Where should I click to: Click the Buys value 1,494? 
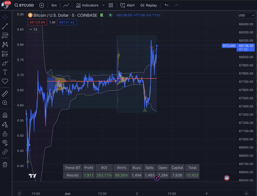coord(136,175)
